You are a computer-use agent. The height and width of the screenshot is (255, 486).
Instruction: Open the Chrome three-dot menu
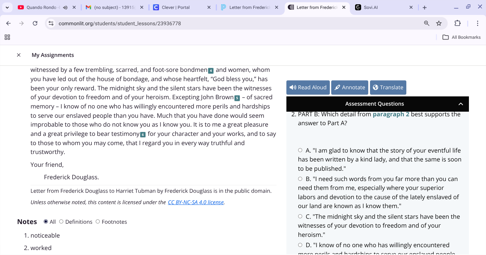point(478,23)
